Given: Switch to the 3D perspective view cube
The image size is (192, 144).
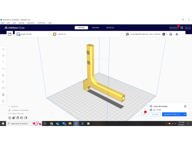Looking at the screenshot, I should (10, 118).
